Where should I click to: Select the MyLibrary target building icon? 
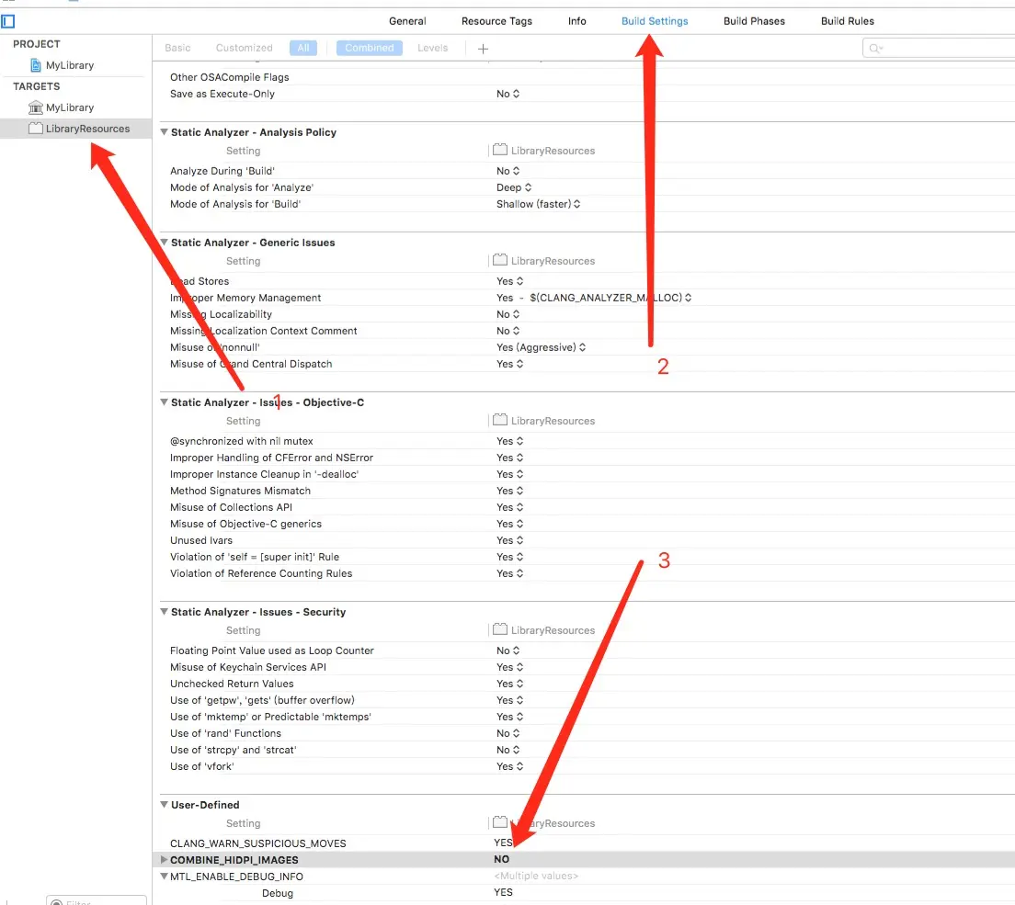click(x=36, y=107)
